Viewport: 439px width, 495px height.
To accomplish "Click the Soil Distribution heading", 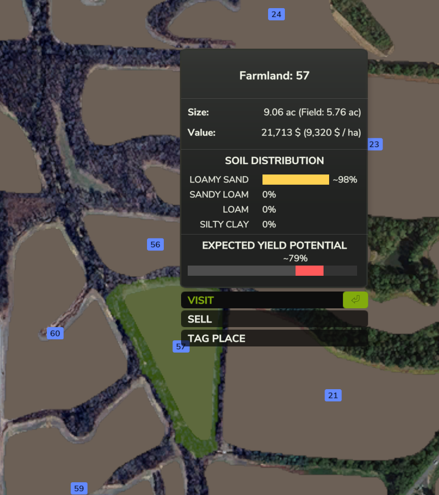I will point(274,161).
